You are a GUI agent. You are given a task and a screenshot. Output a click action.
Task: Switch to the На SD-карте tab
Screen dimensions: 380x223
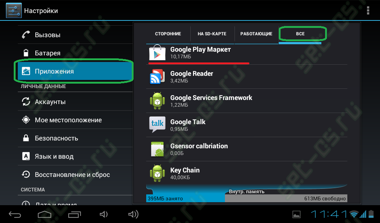(x=212, y=34)
